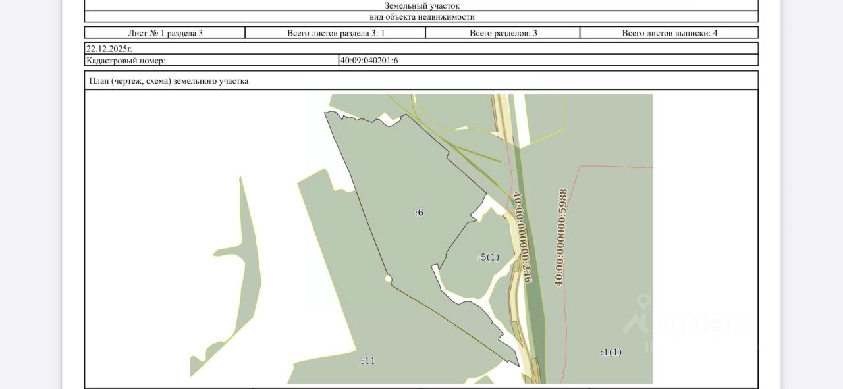The height and width of the screenshot is (389, 843).
Task: Select the "вид объекта недвижимости" caption
Action: point(421,17)
